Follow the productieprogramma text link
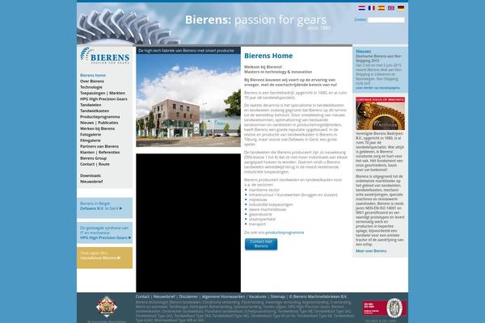 tap(285, 233)
